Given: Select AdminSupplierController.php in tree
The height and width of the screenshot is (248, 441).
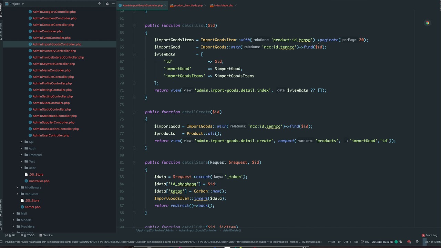Looking at the screenshot, I should (x=53, y=122).
